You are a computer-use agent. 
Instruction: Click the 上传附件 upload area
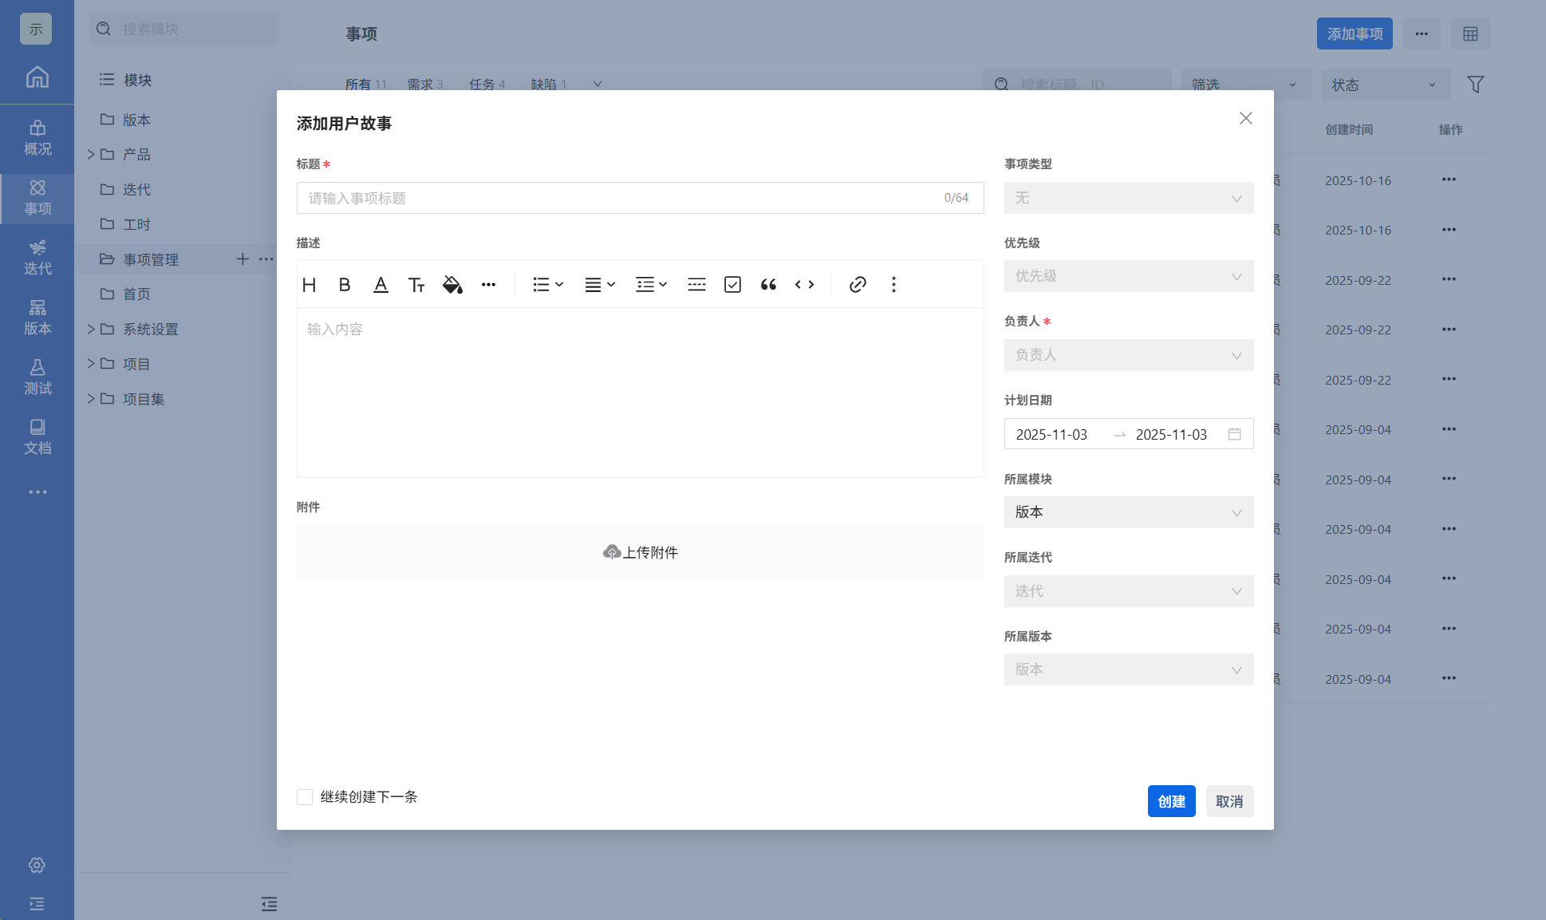640,552
